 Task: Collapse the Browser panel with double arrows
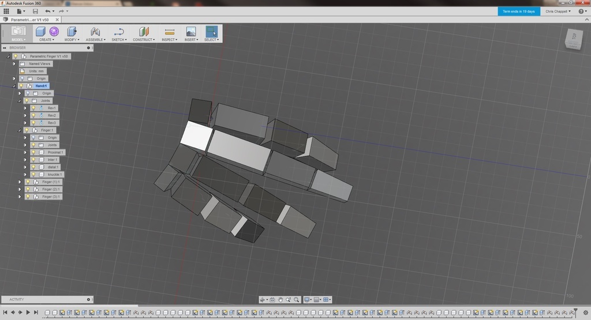(5, 48)
